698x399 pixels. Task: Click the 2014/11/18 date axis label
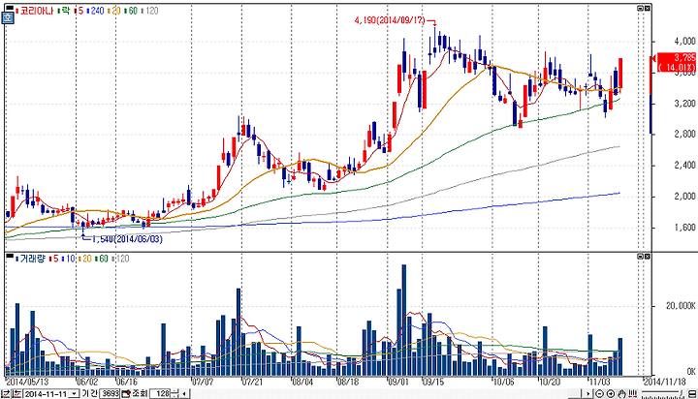[x=665, y=382]
